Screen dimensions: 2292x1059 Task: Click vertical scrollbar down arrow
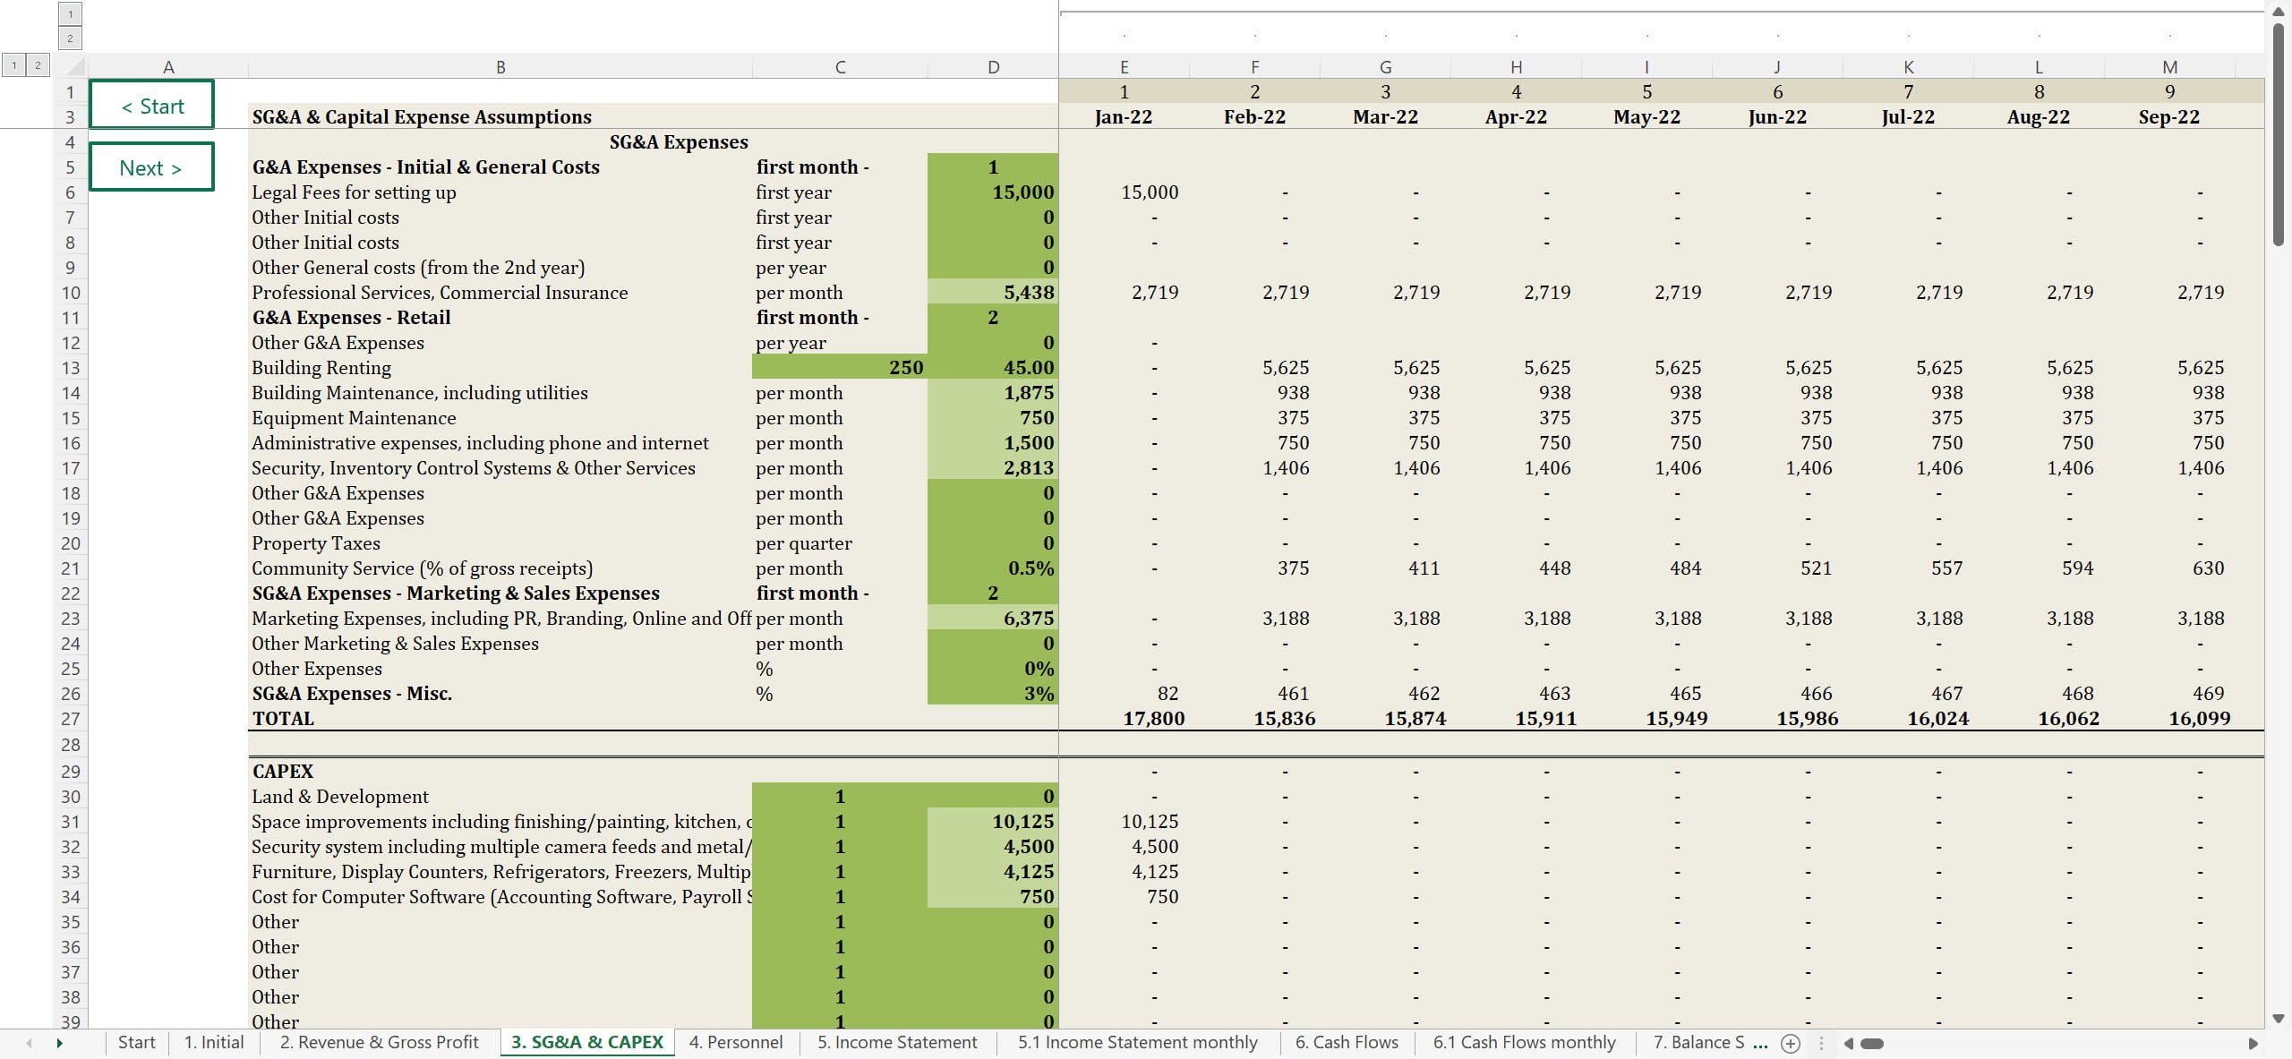[2279, 1019]
